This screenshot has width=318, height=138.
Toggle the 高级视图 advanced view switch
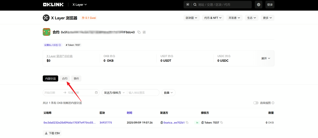(x=256, y=103)
